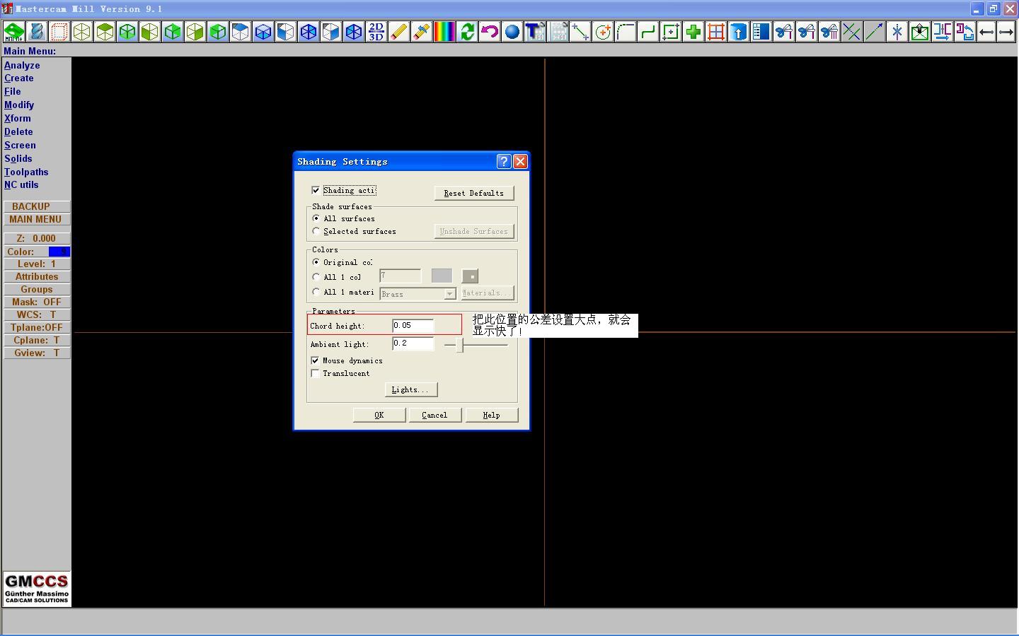The height and width of the screenshot is (636, 1019).
Task: Select the All surfaces radio button
Action: [316, 218]
